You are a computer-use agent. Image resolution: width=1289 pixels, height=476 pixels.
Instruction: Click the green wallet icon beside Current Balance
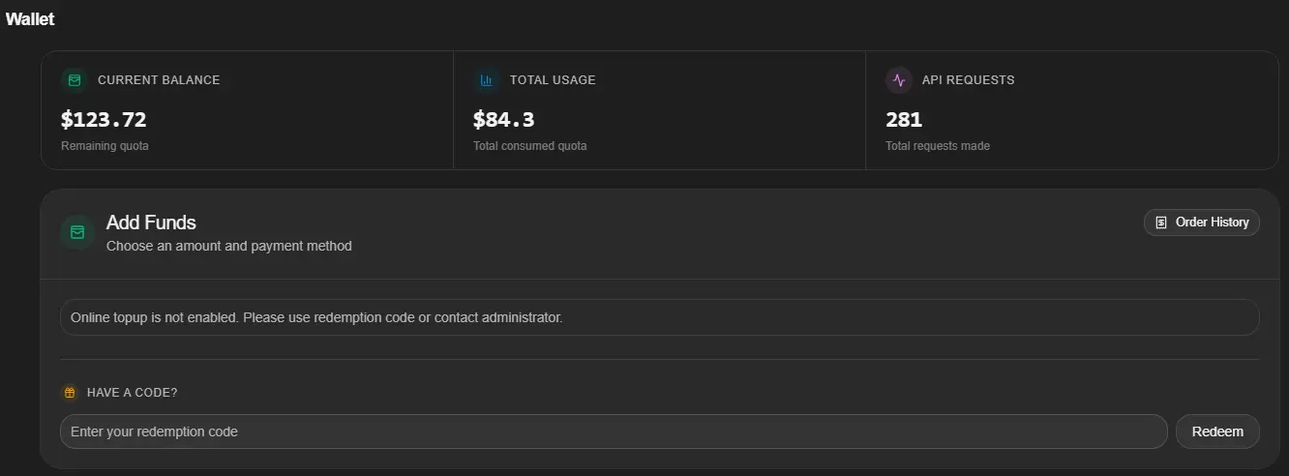pos(75,80)
